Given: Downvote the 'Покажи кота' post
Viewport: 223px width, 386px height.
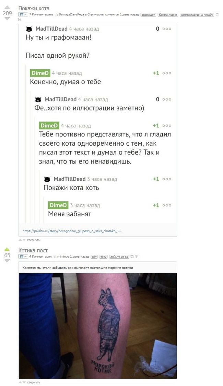Looking at the screenshot, I should 7,19.
